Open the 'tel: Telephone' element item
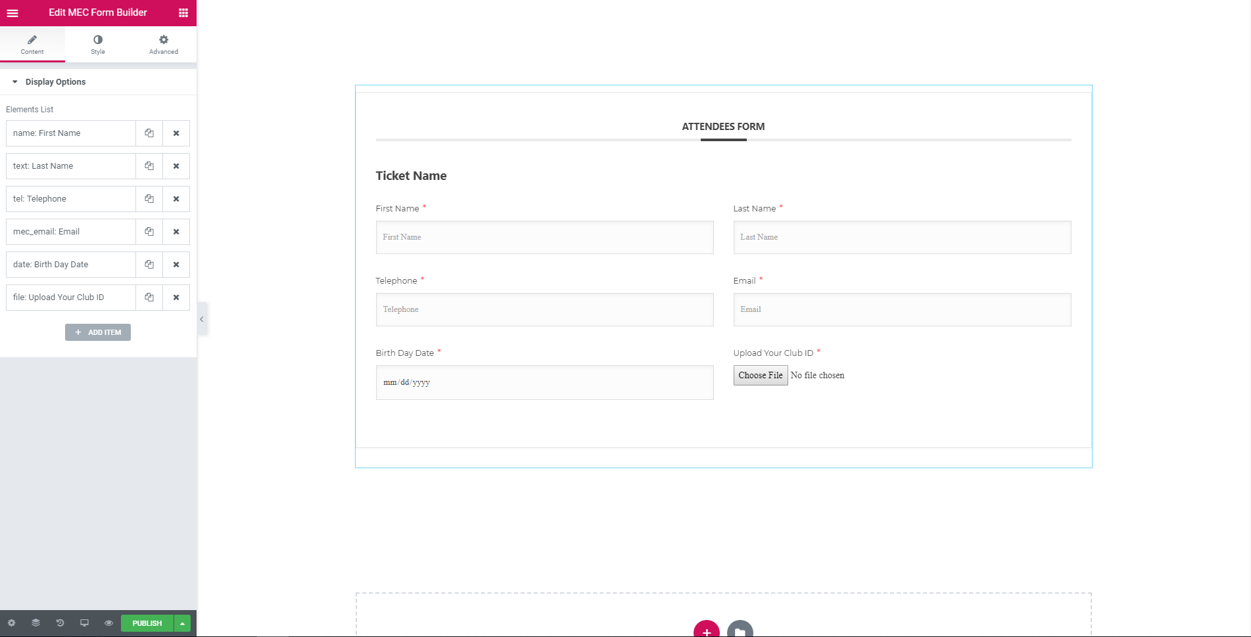This screenshot has height=637, width=1251. tap(71, 199)
